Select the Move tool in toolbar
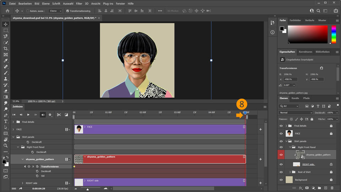The height and width of the screenshot is (192, 341). point(6,24)
